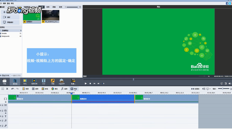Play the preview video

coord(86,83)
